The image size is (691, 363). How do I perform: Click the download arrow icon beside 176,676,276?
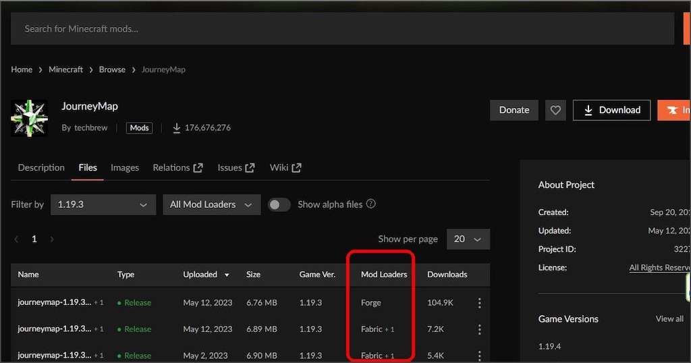[x=176, y=128]
